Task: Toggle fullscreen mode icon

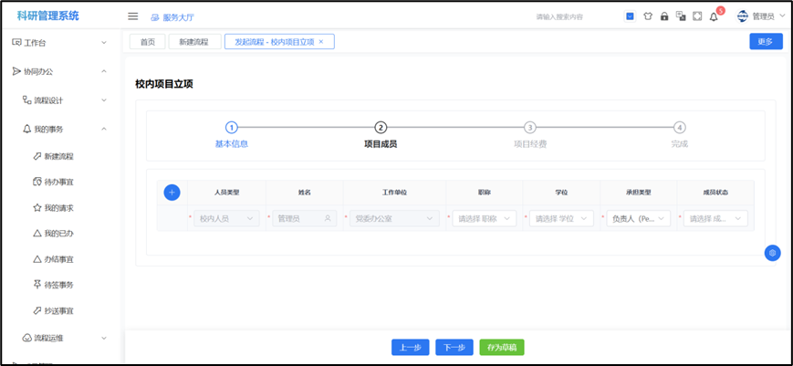Action: 697,16
